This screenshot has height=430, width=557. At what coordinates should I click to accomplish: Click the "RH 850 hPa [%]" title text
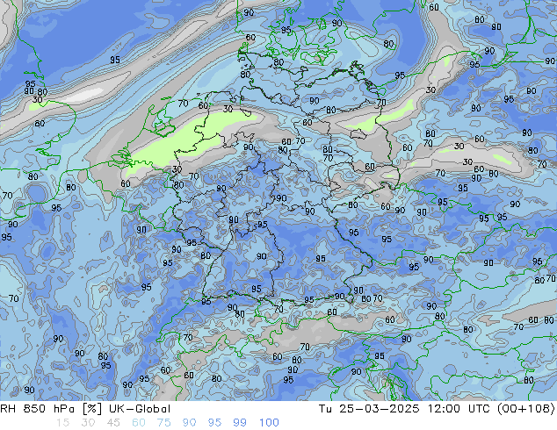tap(51, 409)
